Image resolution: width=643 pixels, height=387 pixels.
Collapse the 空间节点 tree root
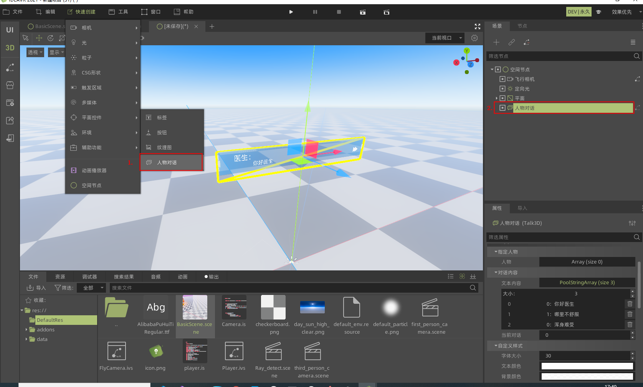[492, 69]
